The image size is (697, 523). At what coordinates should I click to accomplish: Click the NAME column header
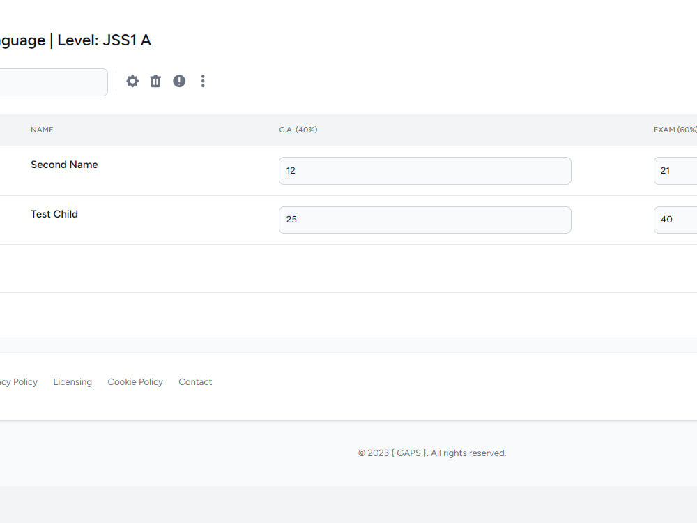[x=42, y=130]
